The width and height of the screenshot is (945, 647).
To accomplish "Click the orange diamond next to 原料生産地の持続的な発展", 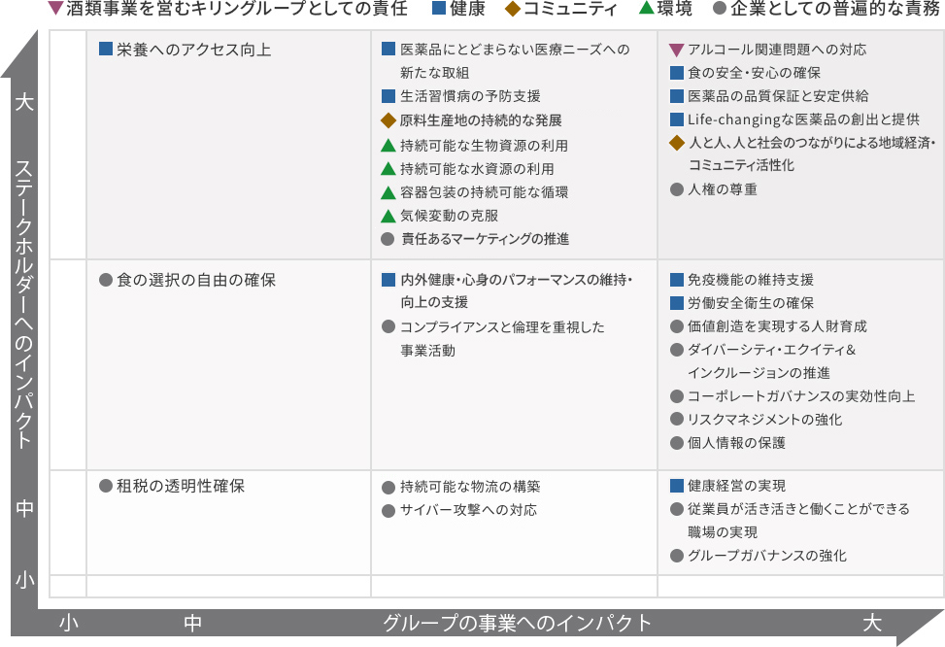I will [388, 120].
